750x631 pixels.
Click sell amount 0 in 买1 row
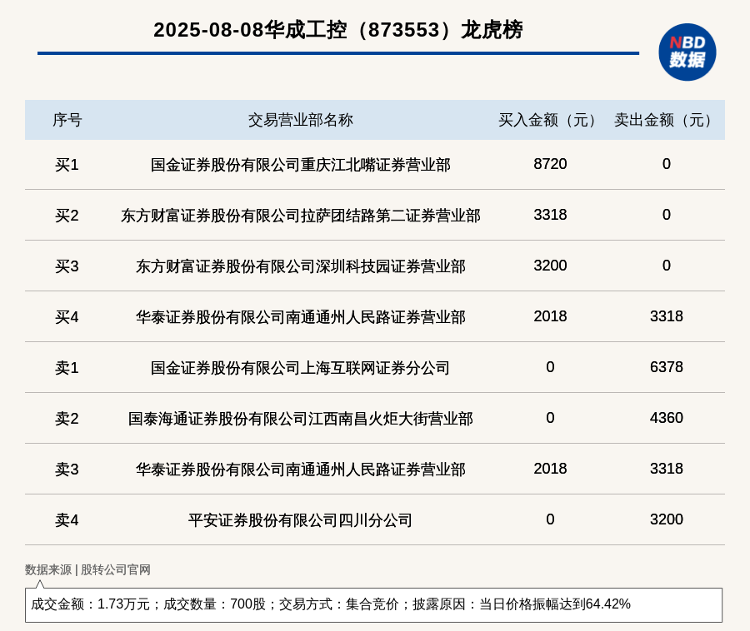pos(667,164)
